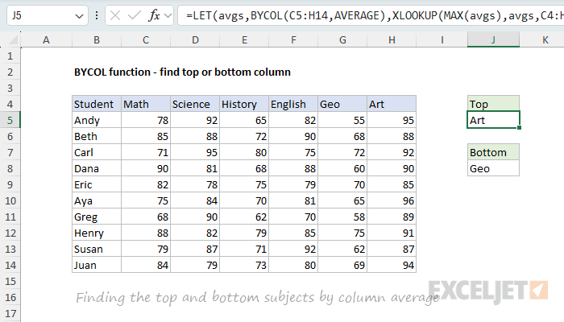Click Henry's English score of 85
Viewport: 564px width, 322px height.
[293, 233]
